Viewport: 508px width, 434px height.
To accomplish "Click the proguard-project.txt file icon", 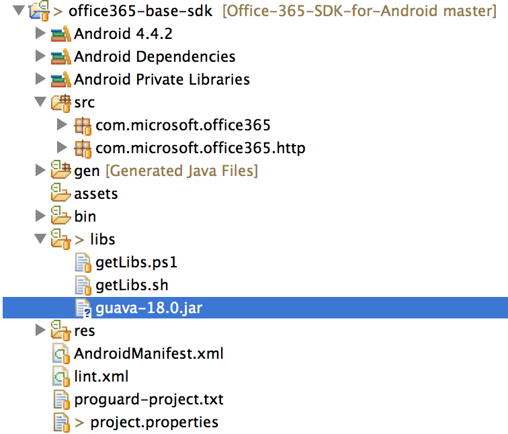I will click(x=62, y=400).
